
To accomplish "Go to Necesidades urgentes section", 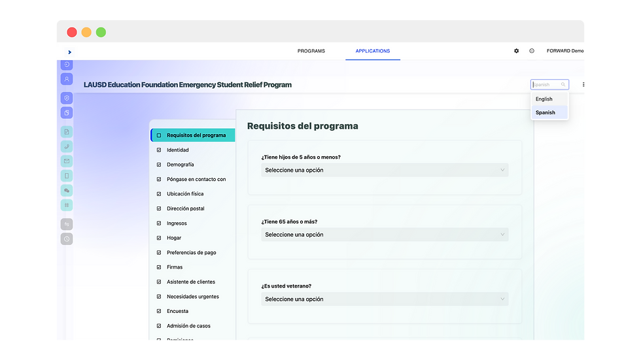I will [192, 297].
